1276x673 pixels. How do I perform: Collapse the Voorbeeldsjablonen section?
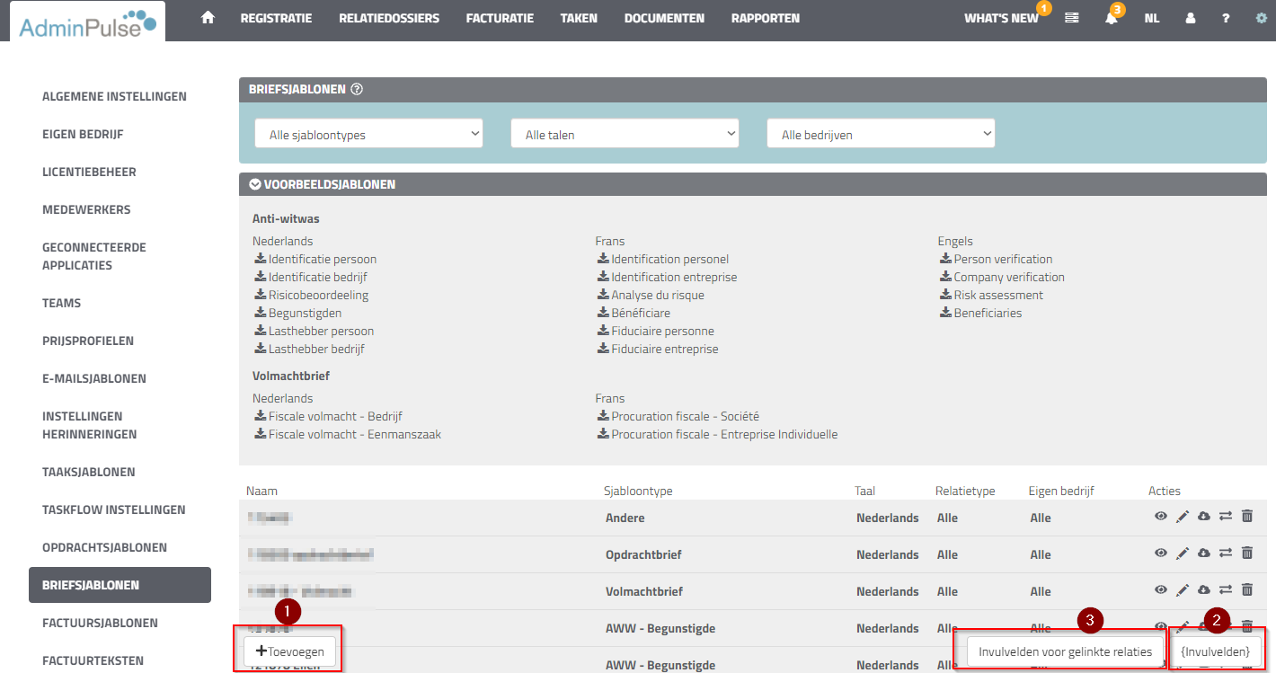point(255,183)
